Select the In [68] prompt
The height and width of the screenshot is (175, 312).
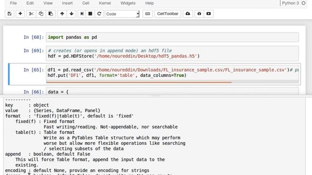pyautogui.click(x=34, y=37)
